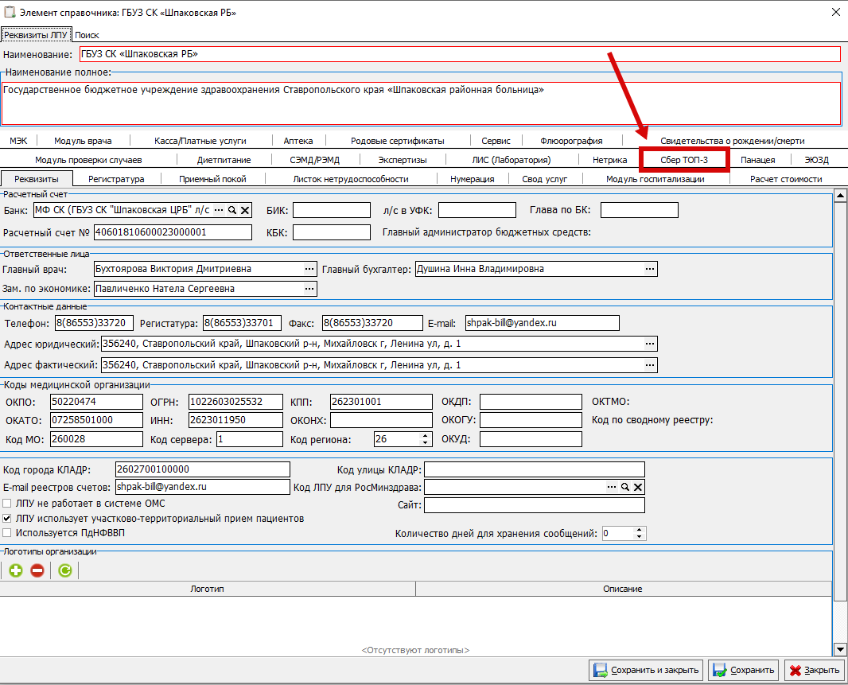Clear Код ЛПУ для РосМинздрава with X icon

pyautogui.click(x=638, y=487)
